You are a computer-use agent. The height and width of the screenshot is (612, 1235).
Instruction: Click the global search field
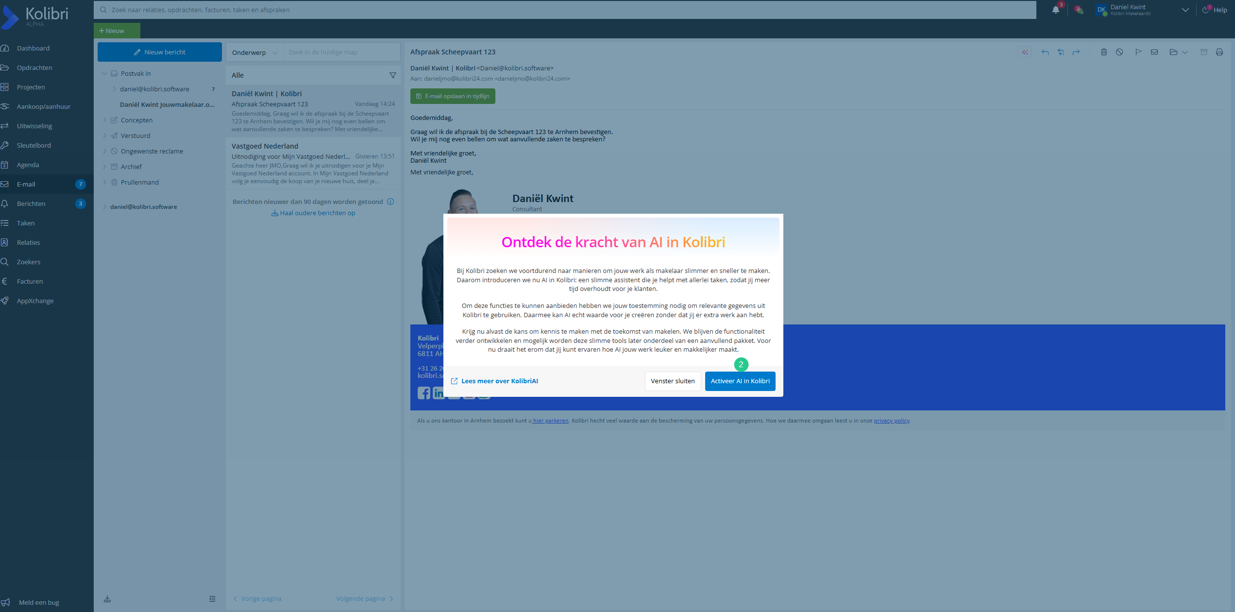(x=565, y=10)
